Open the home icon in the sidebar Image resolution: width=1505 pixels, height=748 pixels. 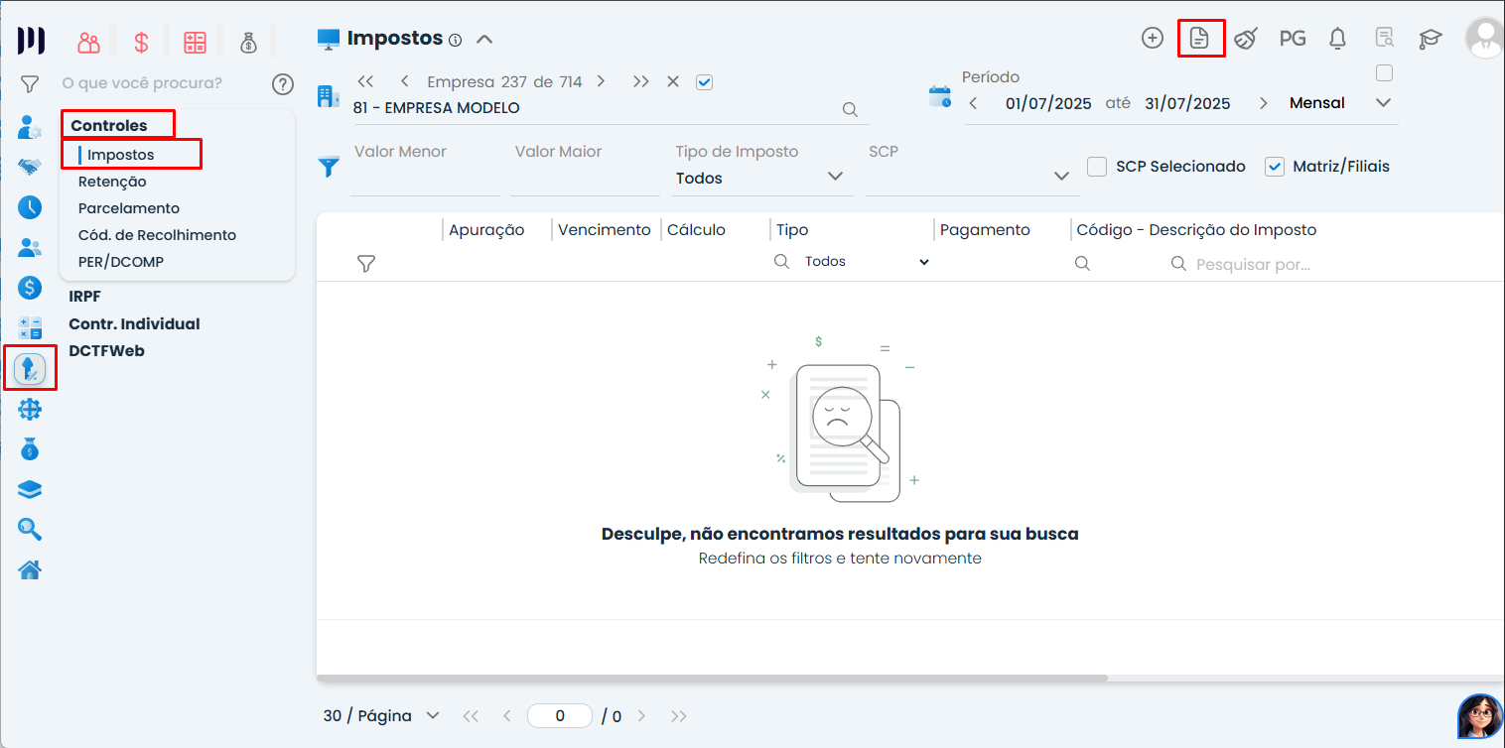point(30,569)
